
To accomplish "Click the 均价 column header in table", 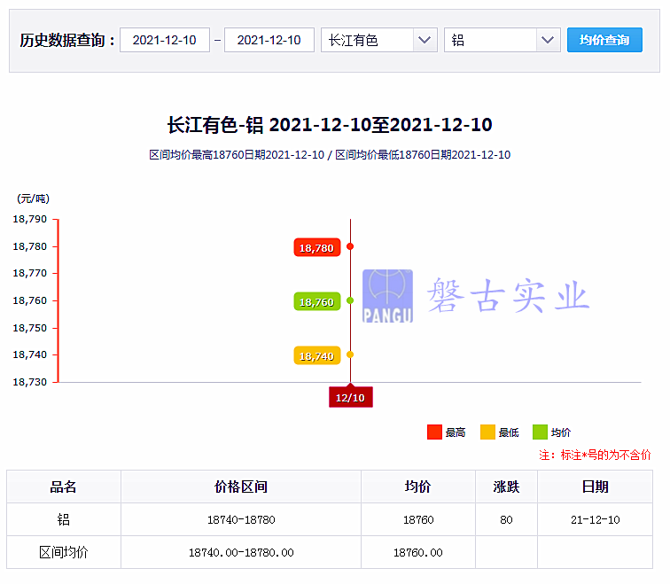I will [418, 487].
